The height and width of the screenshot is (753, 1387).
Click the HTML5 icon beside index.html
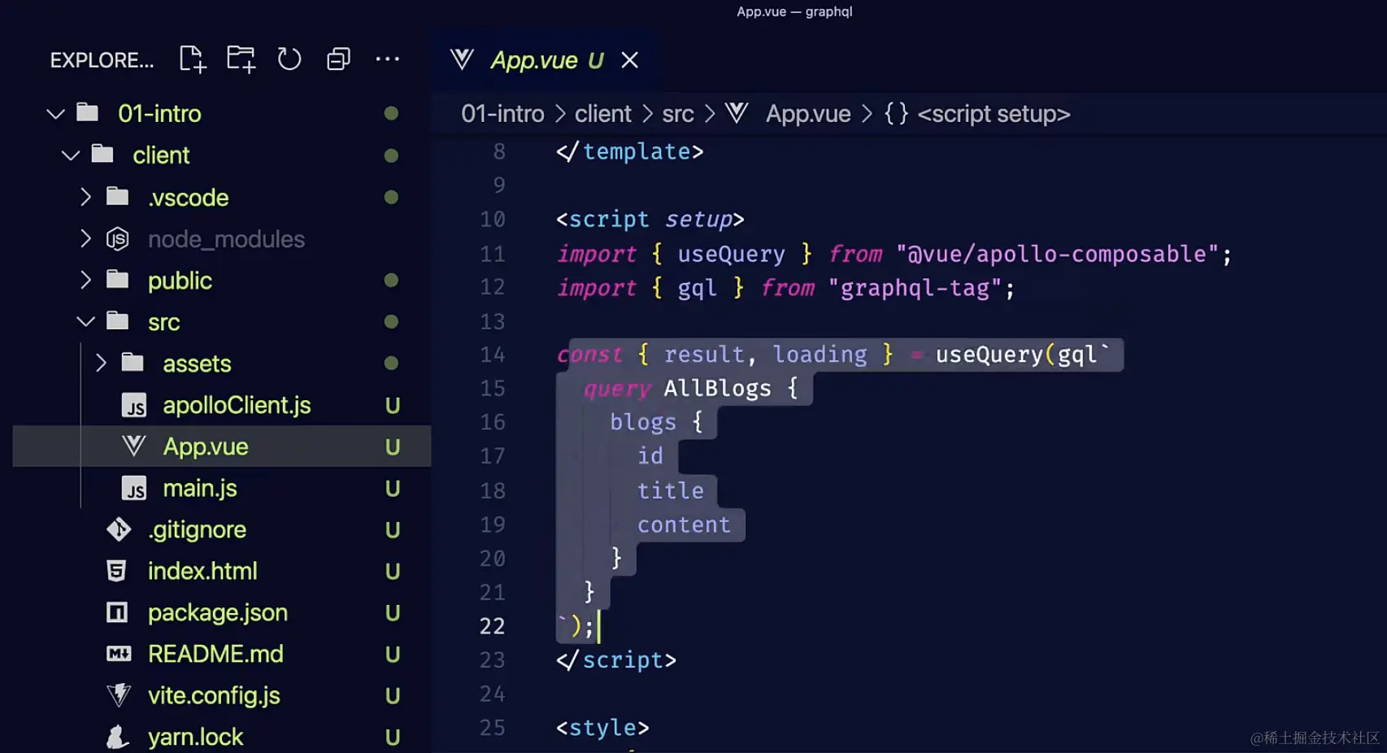tap(117, 571)
